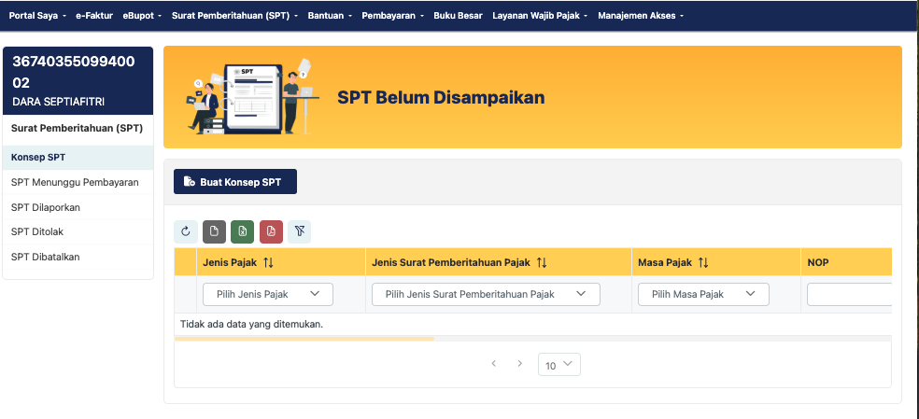Clear filters with the funnel icon
The height and width of the screenshot is (419, 919).
[299, 231]
